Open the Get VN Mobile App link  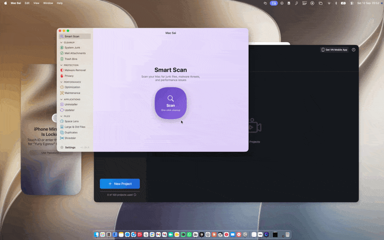(x=334, y=50)
